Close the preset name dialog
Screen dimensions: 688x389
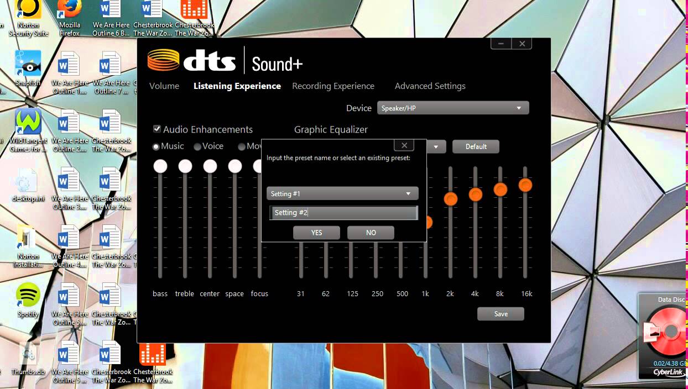coord(404,145)
